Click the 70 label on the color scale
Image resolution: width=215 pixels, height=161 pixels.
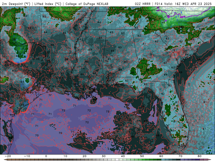pos(180,156)
